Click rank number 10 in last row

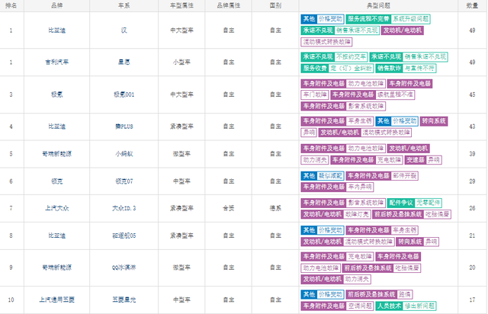(x=11, y=300)
